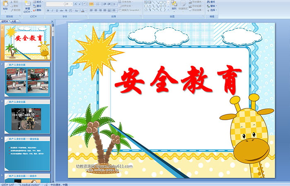Open the Columns dropdown

click(115, 10)
